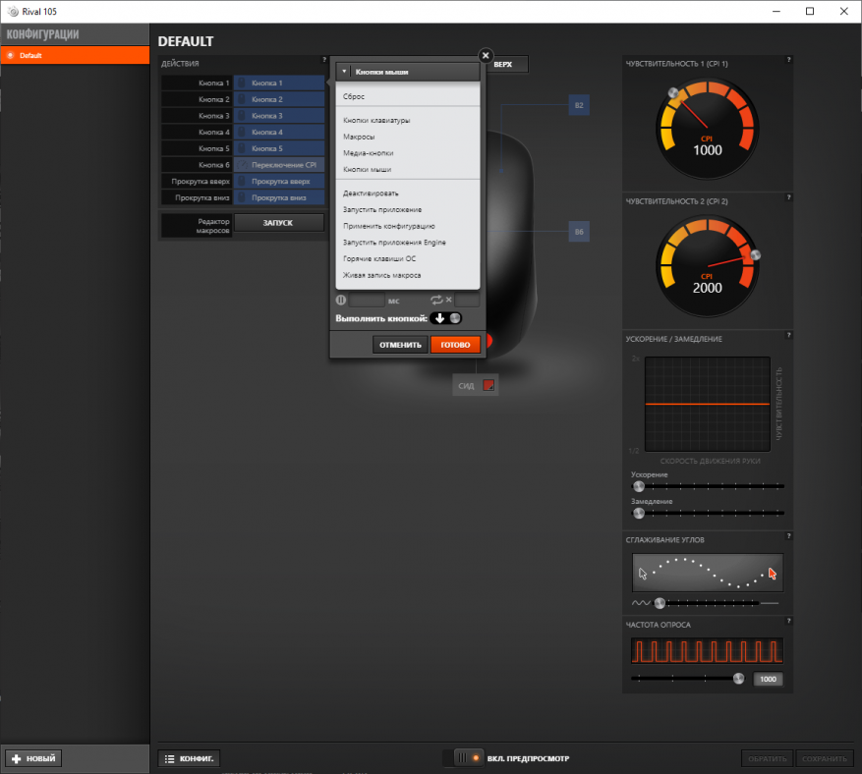The height and width of the screenshot is (774, 862).
Task: Select Запустить приложения Engine menu entry
Action: point(407,243)
